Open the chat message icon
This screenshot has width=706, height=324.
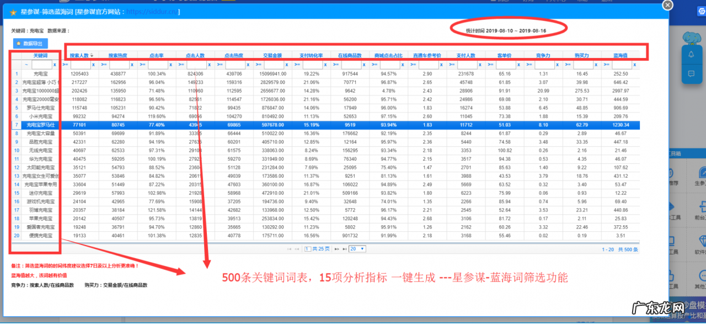point(691,73)
